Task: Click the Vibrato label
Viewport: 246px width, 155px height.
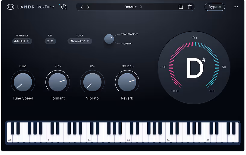Action: (92, 98)
